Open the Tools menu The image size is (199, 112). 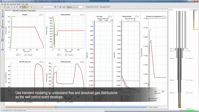pyautogui.click(x=23, y=4)
